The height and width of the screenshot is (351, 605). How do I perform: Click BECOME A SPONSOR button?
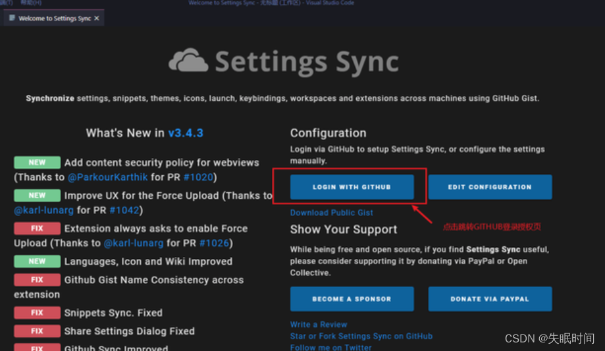[352, 299]
